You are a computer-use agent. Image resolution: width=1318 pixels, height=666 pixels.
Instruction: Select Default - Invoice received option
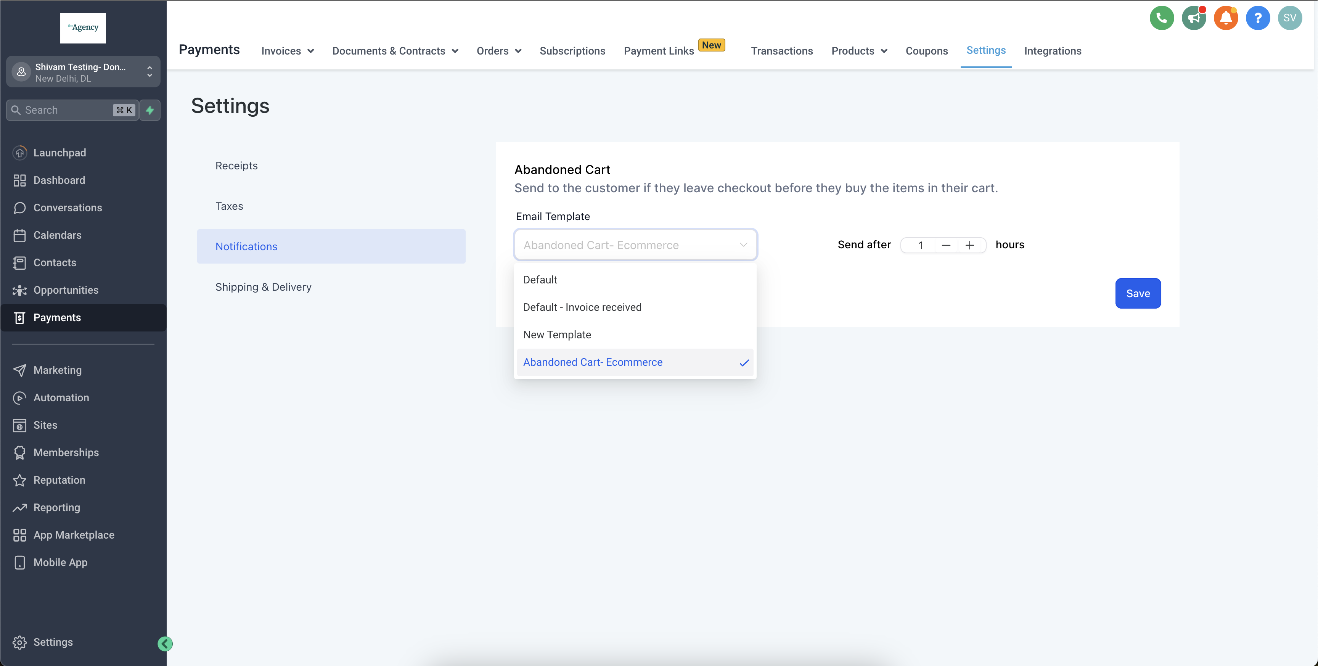point(582,307)
